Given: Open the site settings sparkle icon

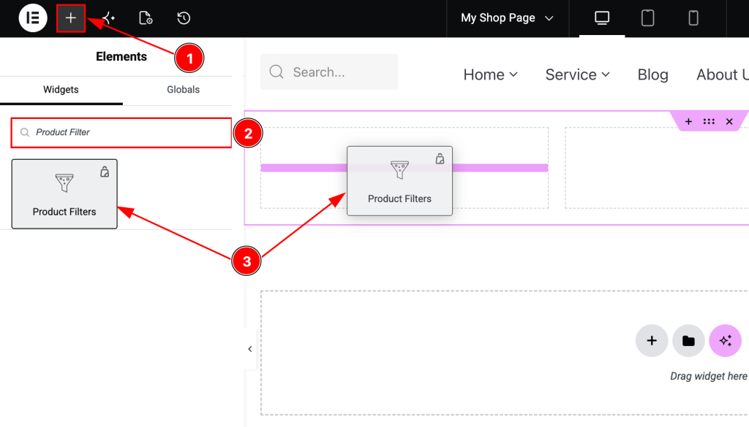Looking at the screenshot, I should click(108, 18).
